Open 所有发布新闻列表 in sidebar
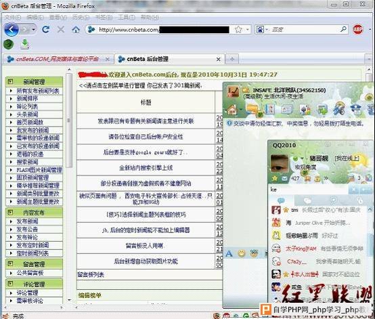Image resolution: width=375 pixels, height=319 pixels. (x=38, y=91)
